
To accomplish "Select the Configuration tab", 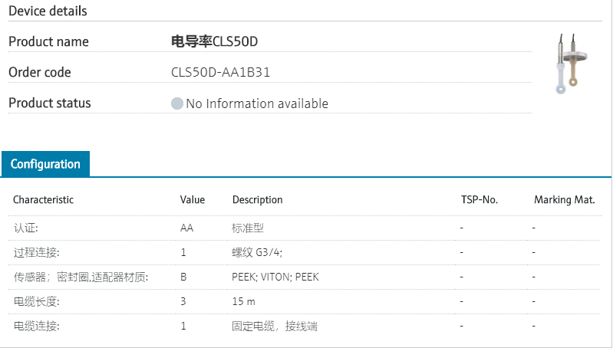I will (x=45, y=164).
